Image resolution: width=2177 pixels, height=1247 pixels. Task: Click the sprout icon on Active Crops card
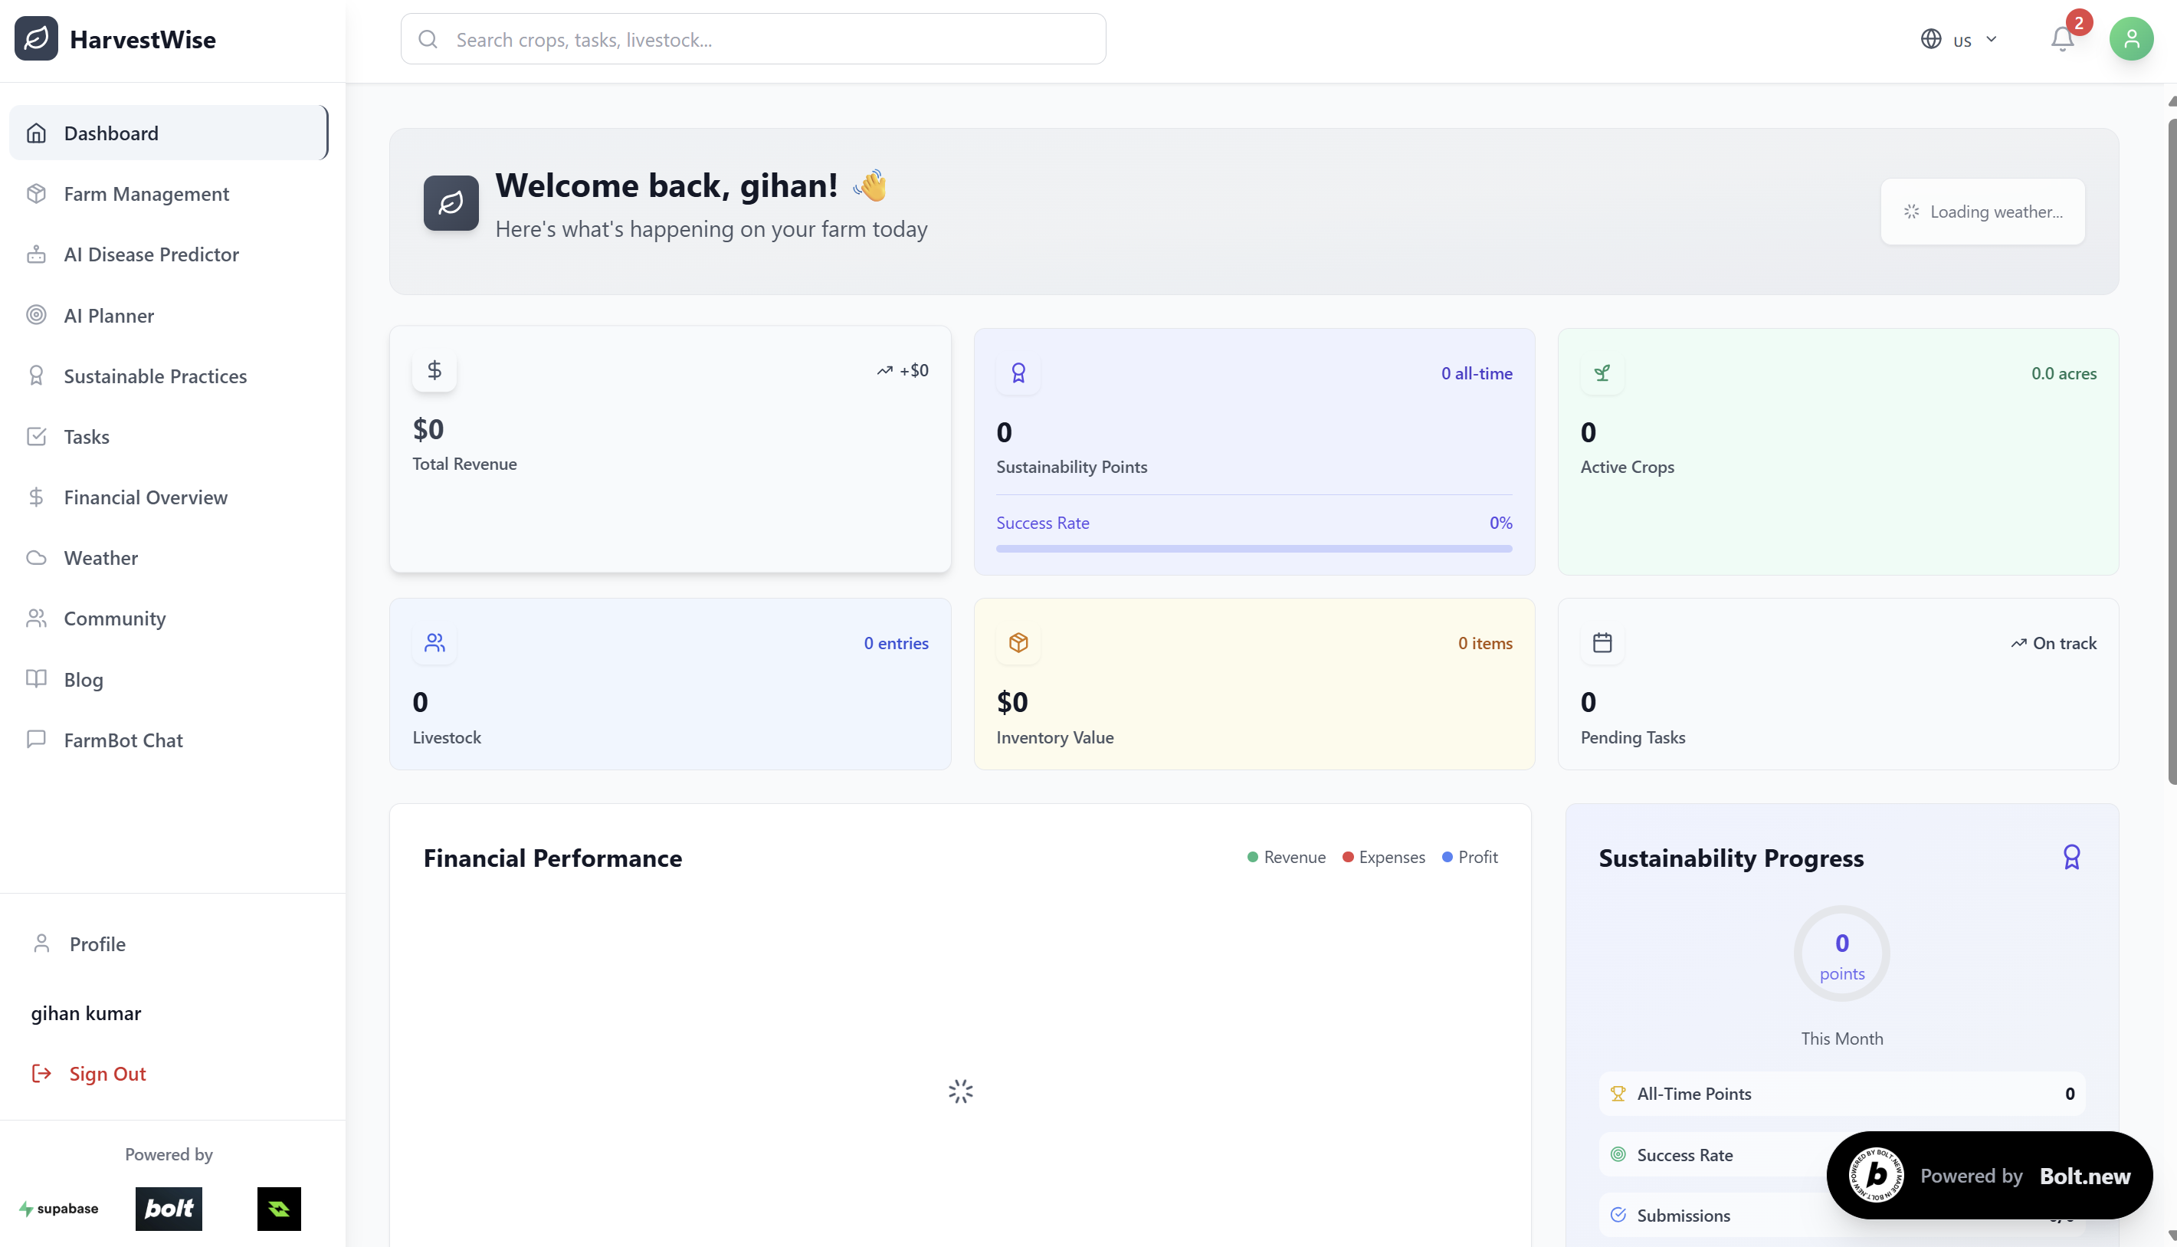(x=1602, y=373)
